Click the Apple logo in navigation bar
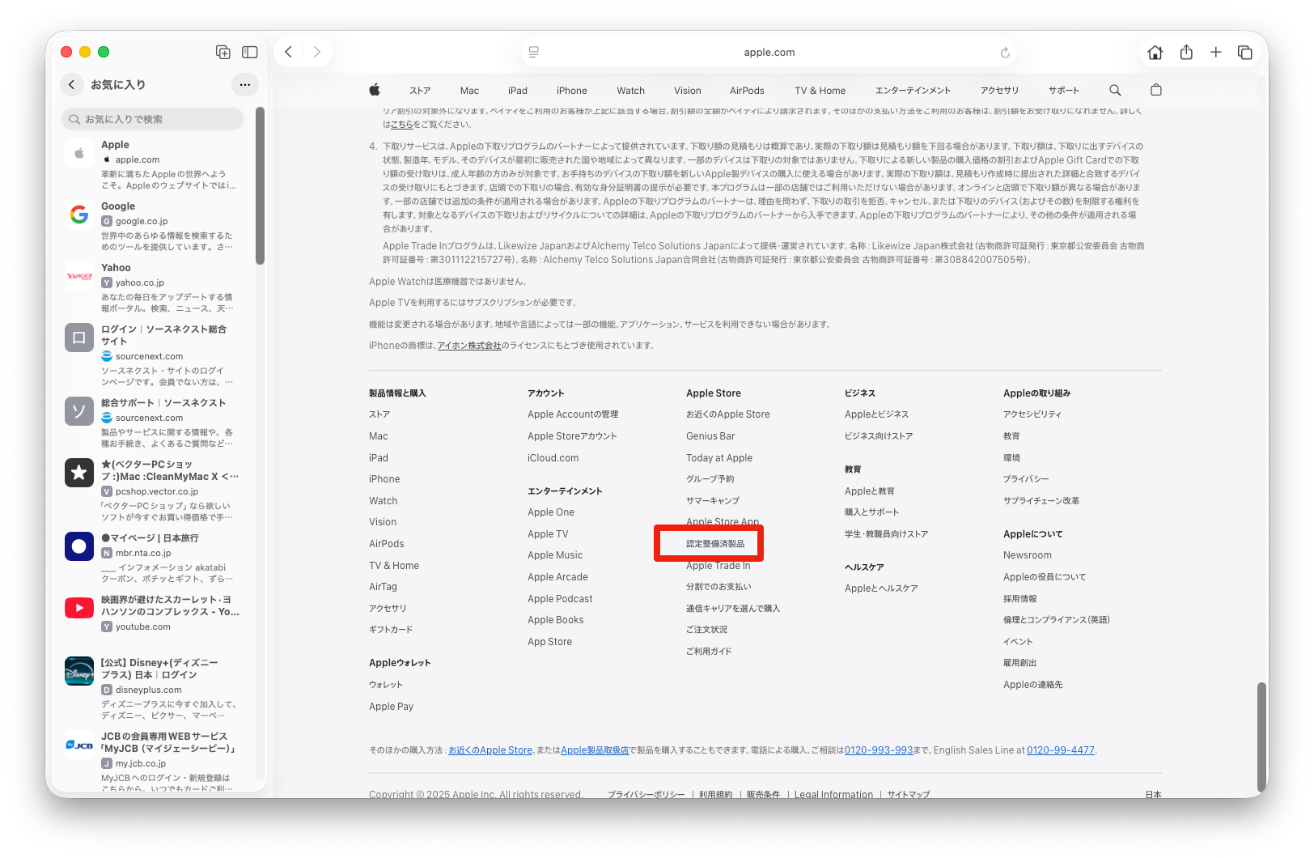 pos(375,91)
